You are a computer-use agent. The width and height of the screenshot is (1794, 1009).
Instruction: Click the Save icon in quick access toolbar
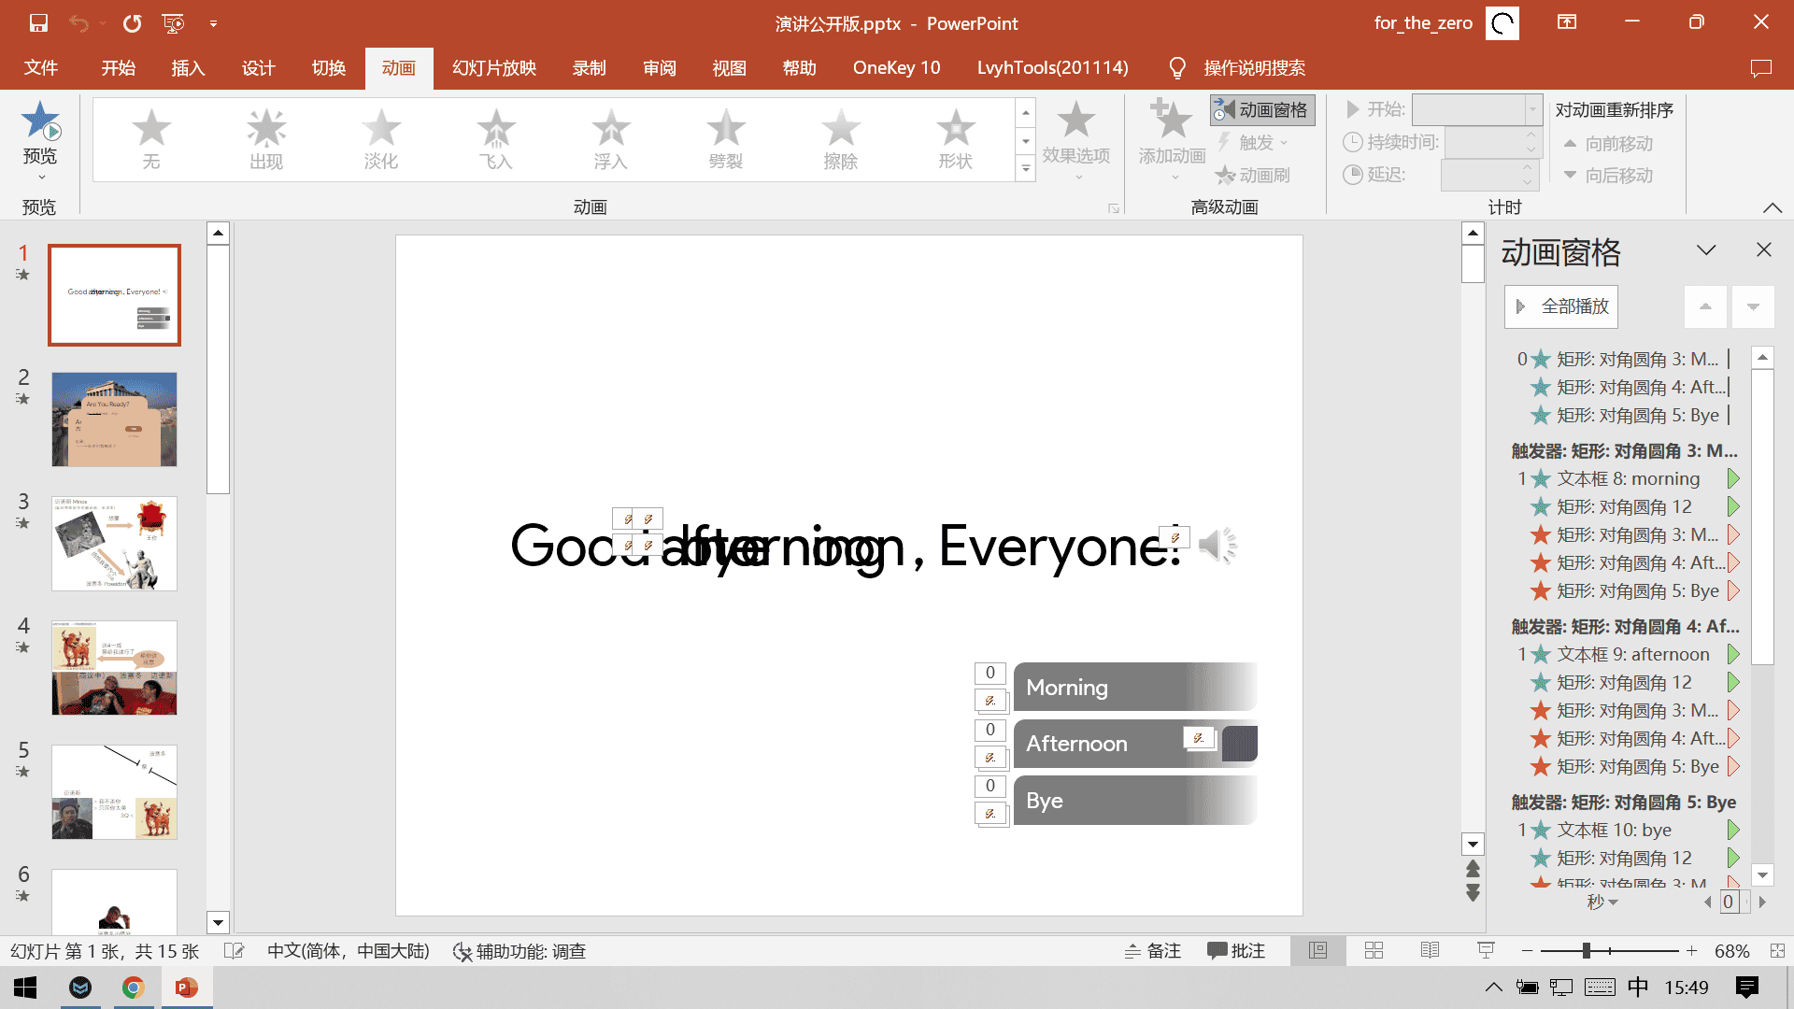point(38,23)
